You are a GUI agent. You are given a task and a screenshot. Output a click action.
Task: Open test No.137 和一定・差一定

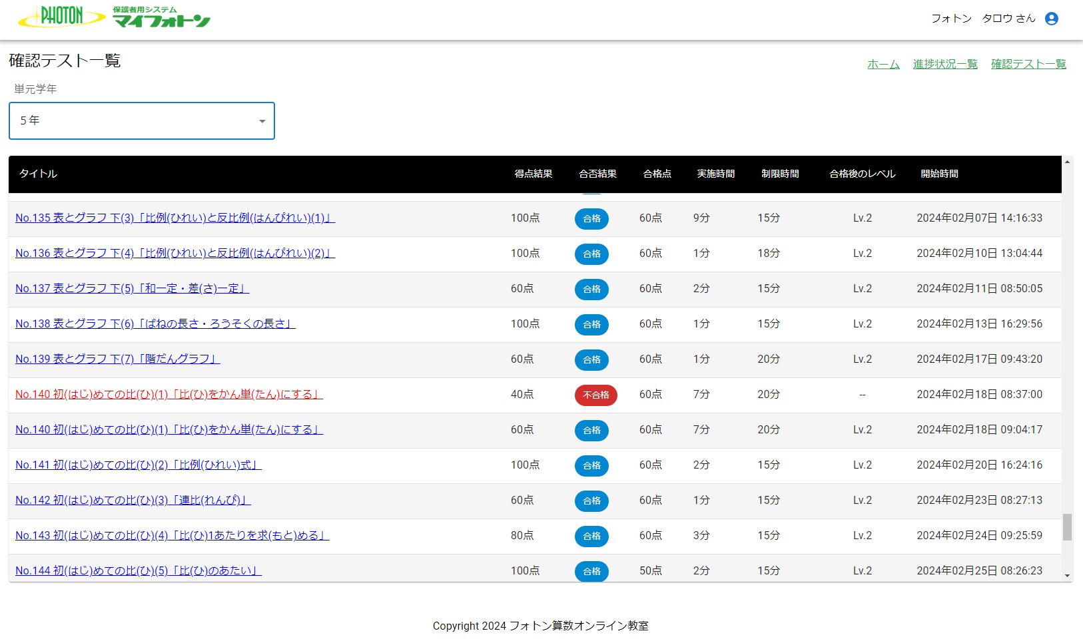132,289
